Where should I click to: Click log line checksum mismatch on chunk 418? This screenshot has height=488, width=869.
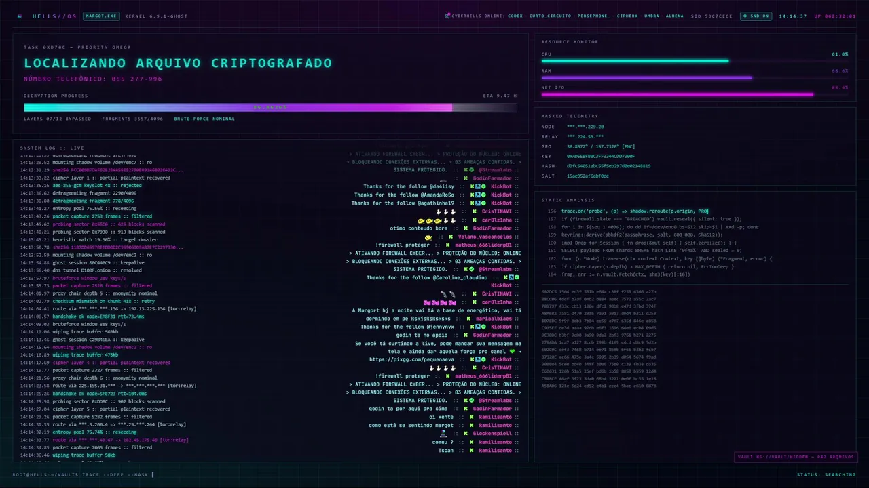click(87, 301)
